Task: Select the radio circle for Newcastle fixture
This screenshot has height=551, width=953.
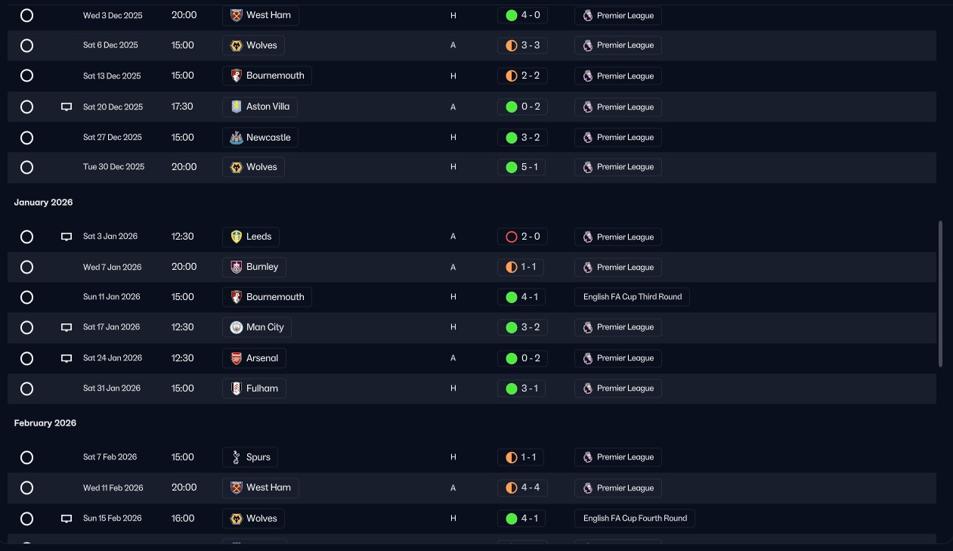Action: pyautogui.click(x=26, y=138)
